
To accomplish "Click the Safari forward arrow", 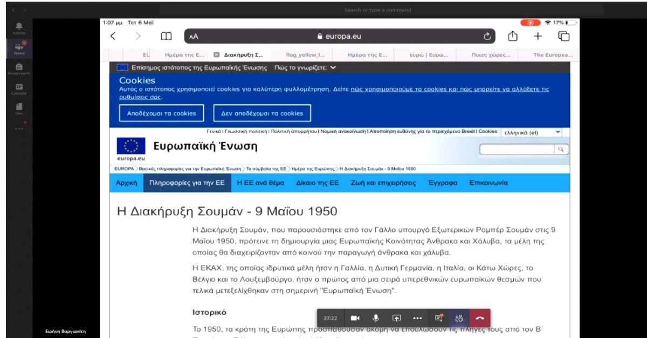I will point(138,36).
